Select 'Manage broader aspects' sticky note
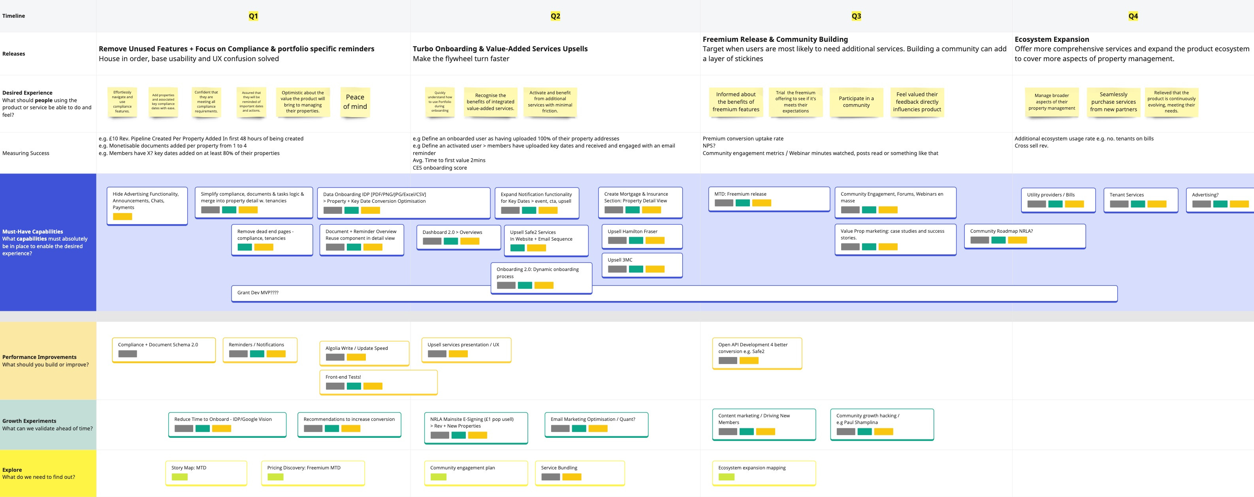The height and width of the screenshot is (497, 1254). coord(1051,102)
